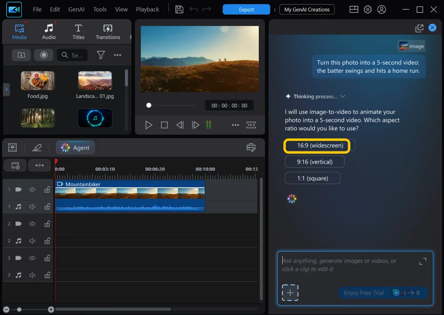
Task: Zoom in the timeline with plus button
Action: [51, 309]
